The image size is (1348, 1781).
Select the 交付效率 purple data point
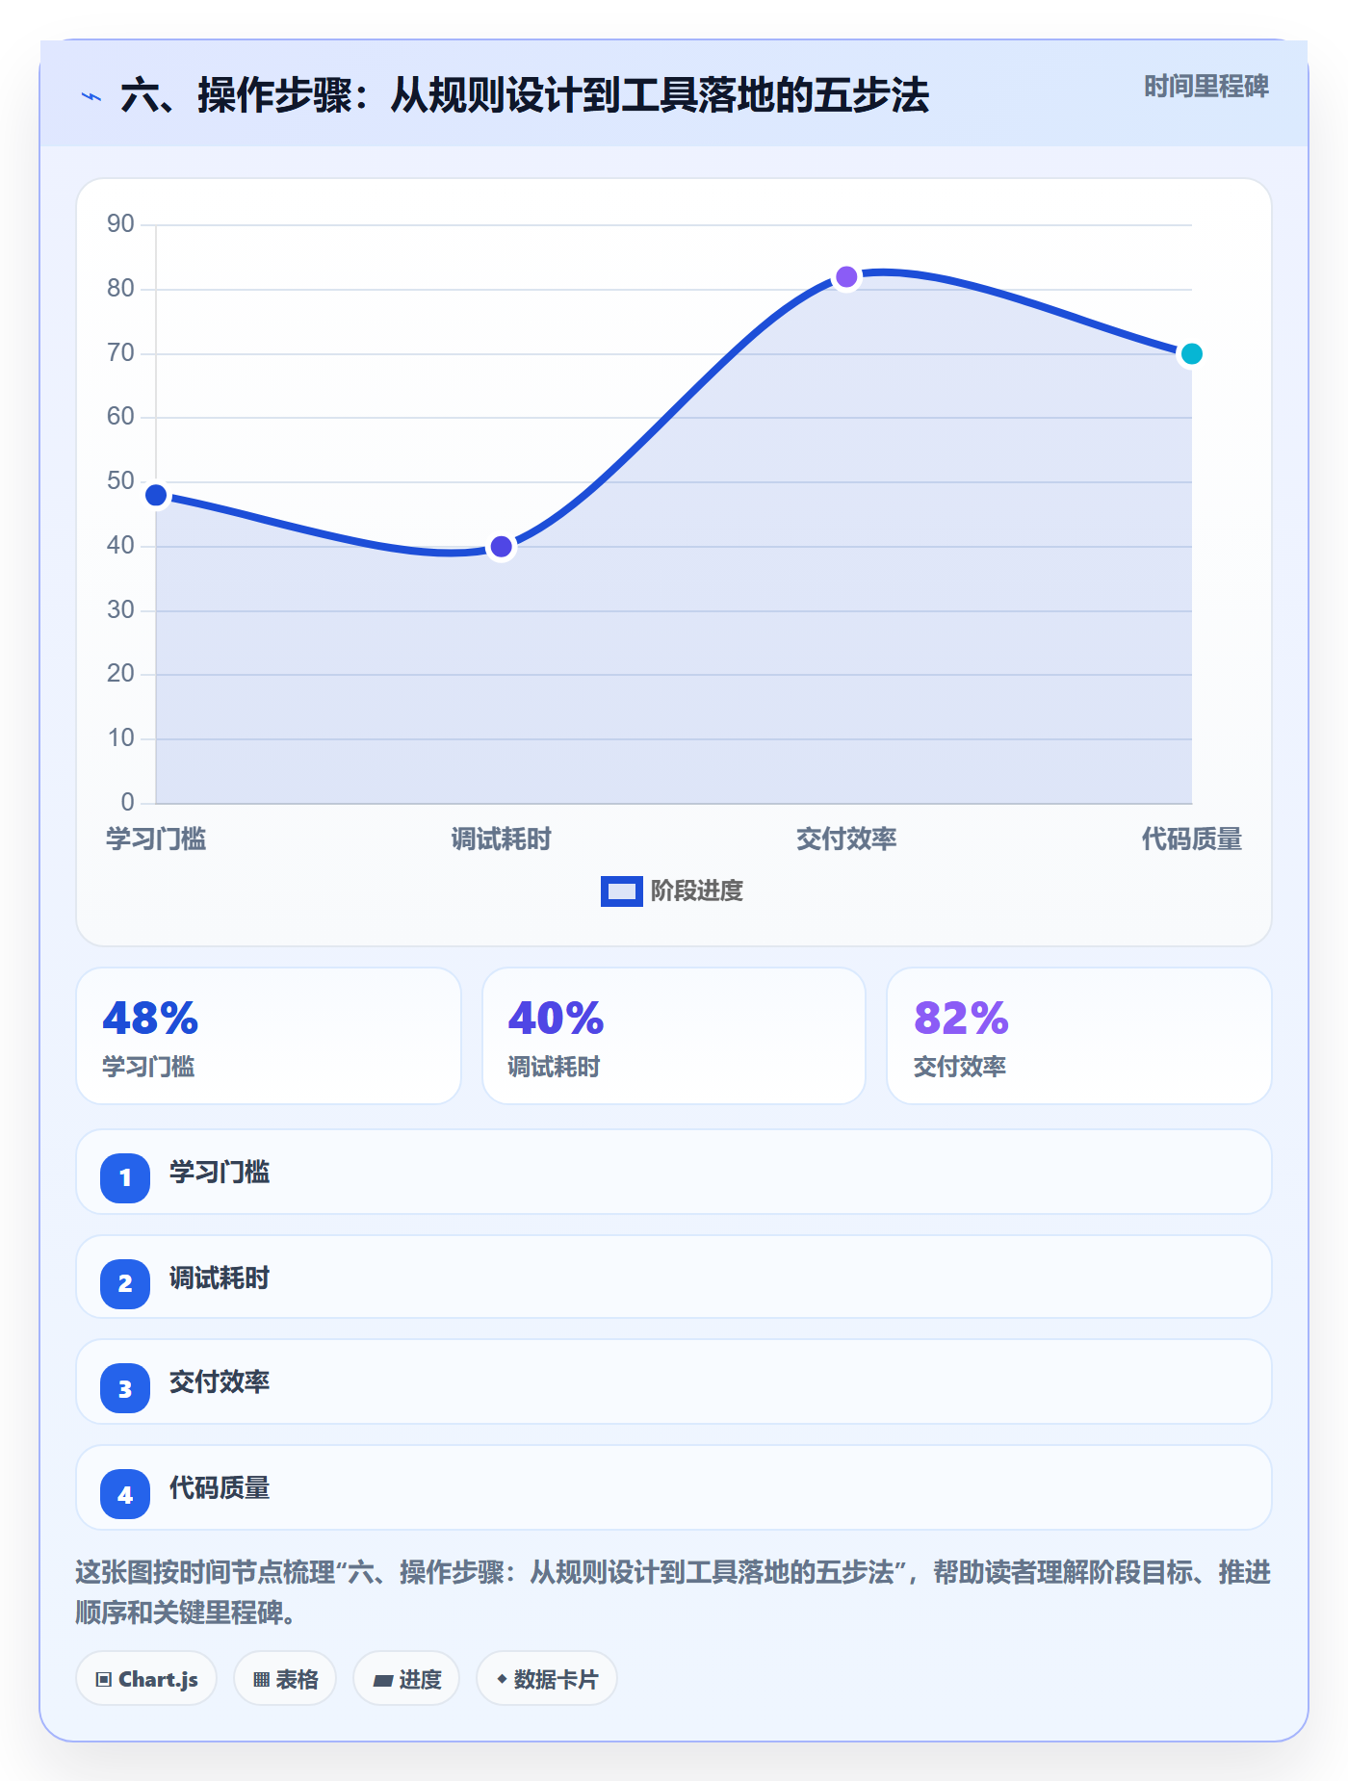846,277
